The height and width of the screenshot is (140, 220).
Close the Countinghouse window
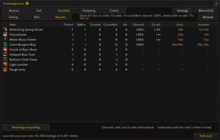(x=216, y=4)
